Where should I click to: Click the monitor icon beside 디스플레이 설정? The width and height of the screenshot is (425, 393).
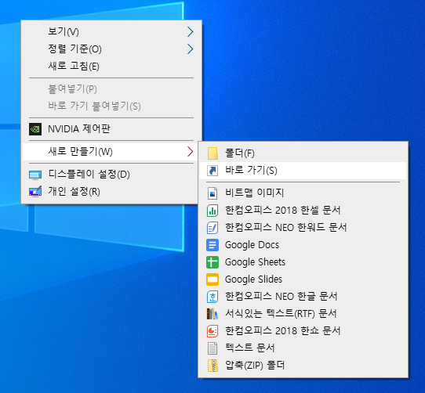click(x=35, y=175)
